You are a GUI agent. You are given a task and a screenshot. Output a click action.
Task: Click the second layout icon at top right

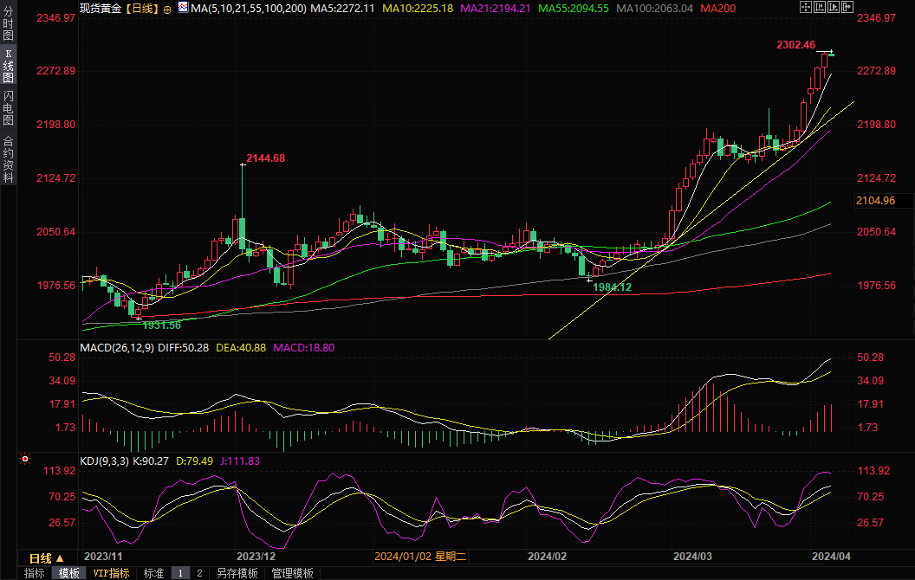coord(819,7)
